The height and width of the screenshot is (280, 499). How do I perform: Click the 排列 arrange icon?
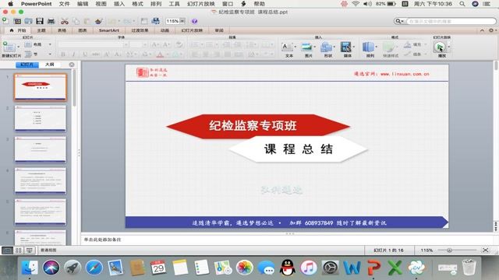pyautogui.click(x=368, y=47)
